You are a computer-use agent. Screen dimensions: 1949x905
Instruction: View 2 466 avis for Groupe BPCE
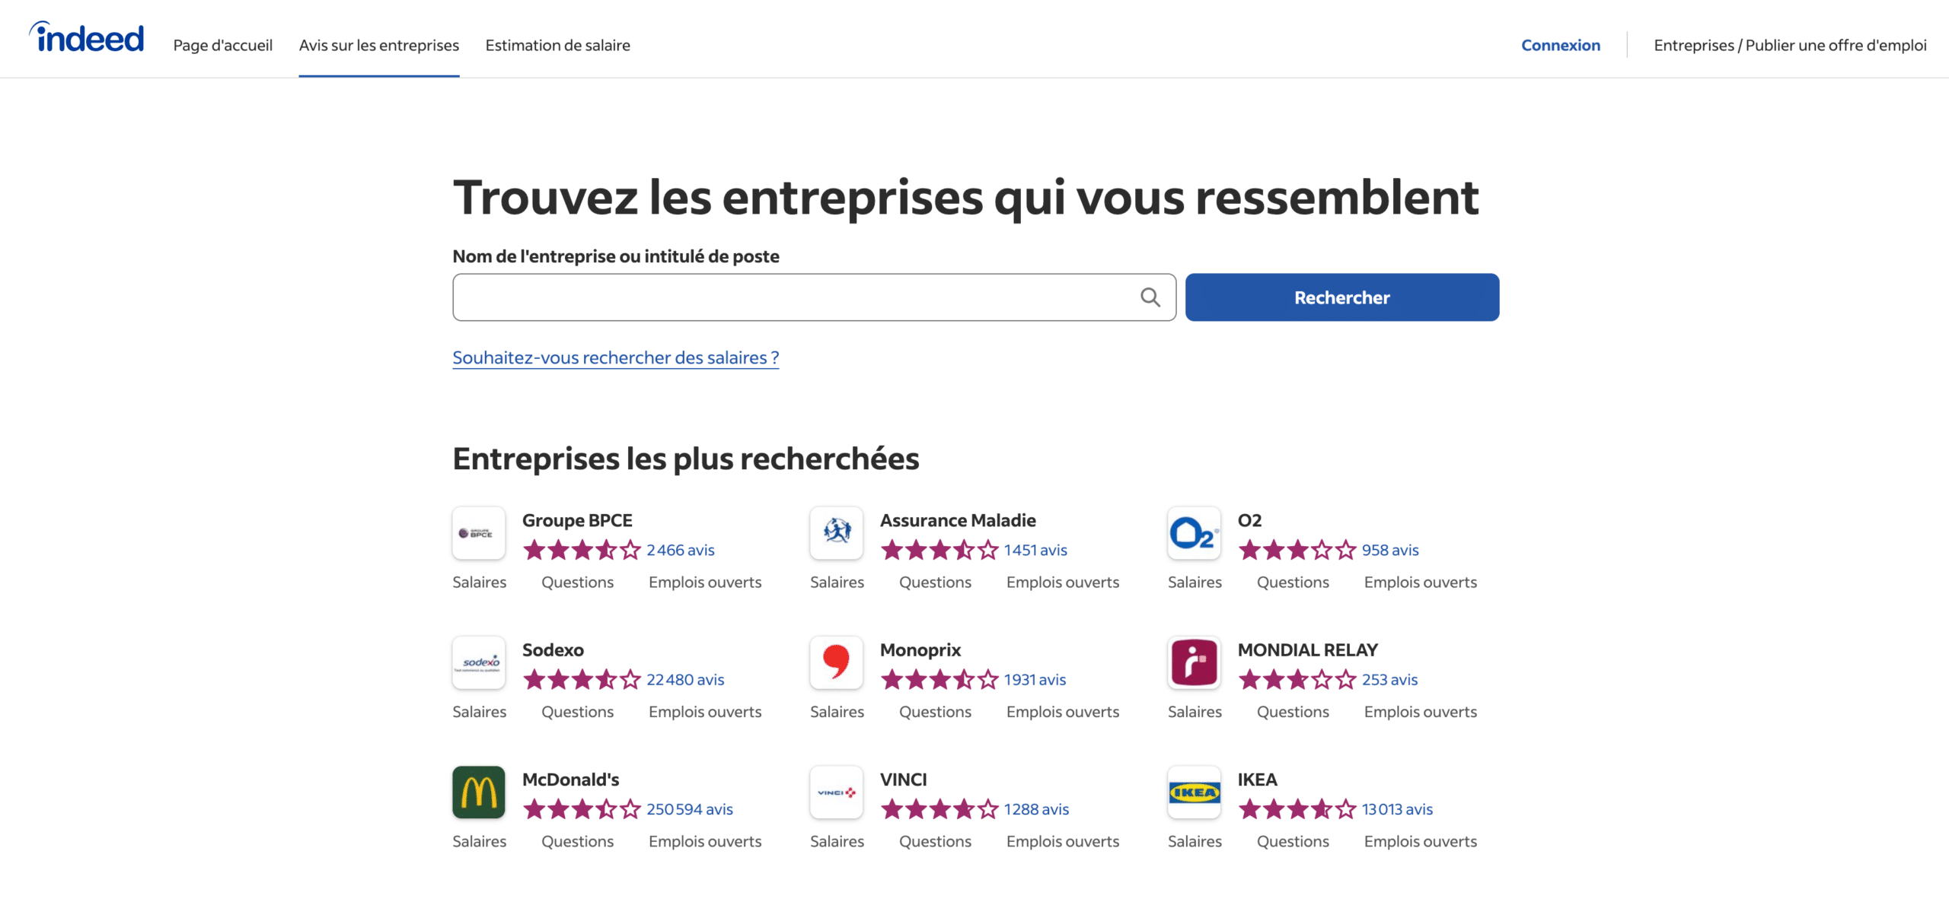tap(681, 550)
